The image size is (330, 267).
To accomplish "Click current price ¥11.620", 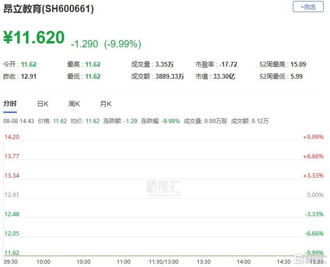I will coord(34,37).
